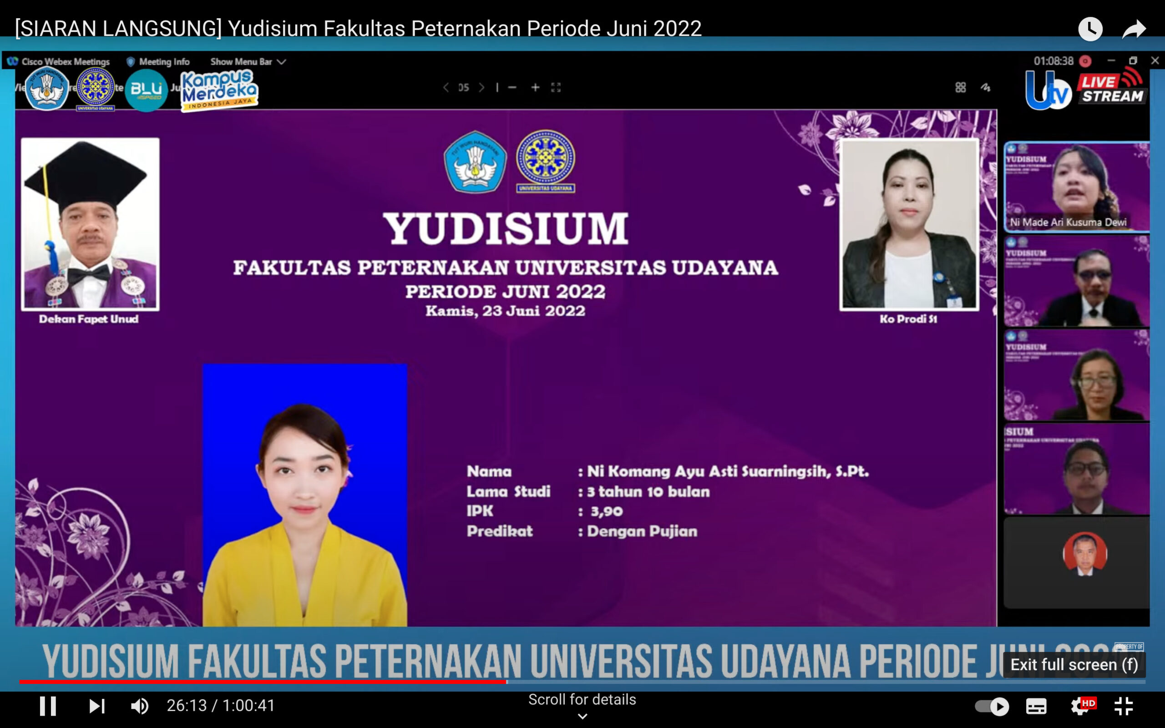Click the Dekan Fapet Unud photo

90,224
